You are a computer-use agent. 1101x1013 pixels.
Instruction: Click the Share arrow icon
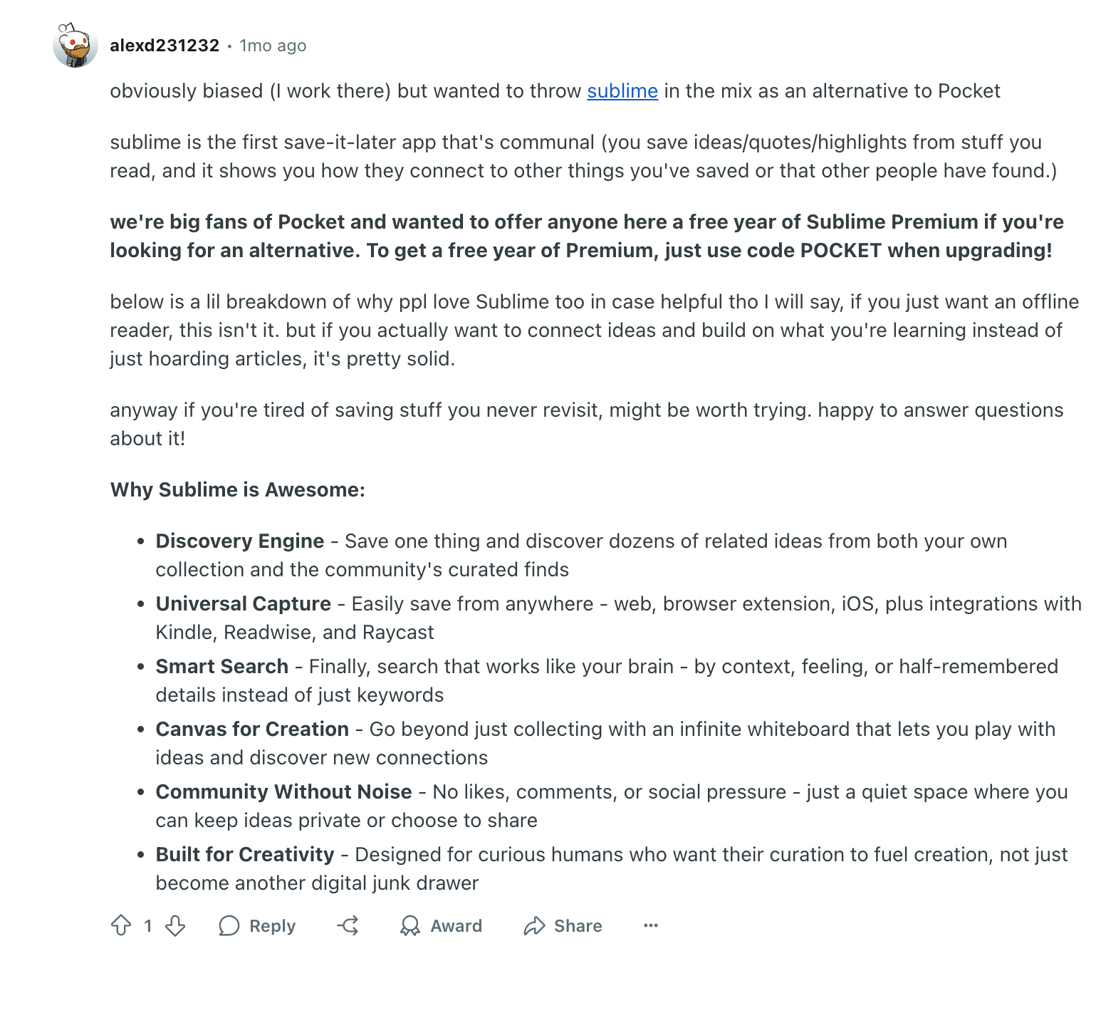click(x=534, y=925)
